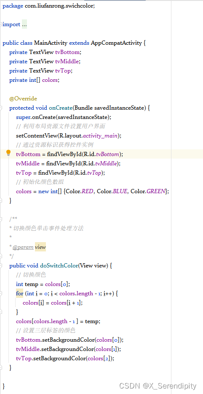The width and height of the screenshot is (203, 394).
Task: Click 'colors' in the private int[] declaration
Action: click(x=50, y=80)
